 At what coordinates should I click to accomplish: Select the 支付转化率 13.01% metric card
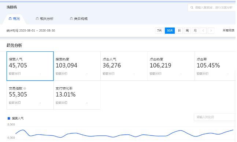pyautogui.click(x=77, y=95)
